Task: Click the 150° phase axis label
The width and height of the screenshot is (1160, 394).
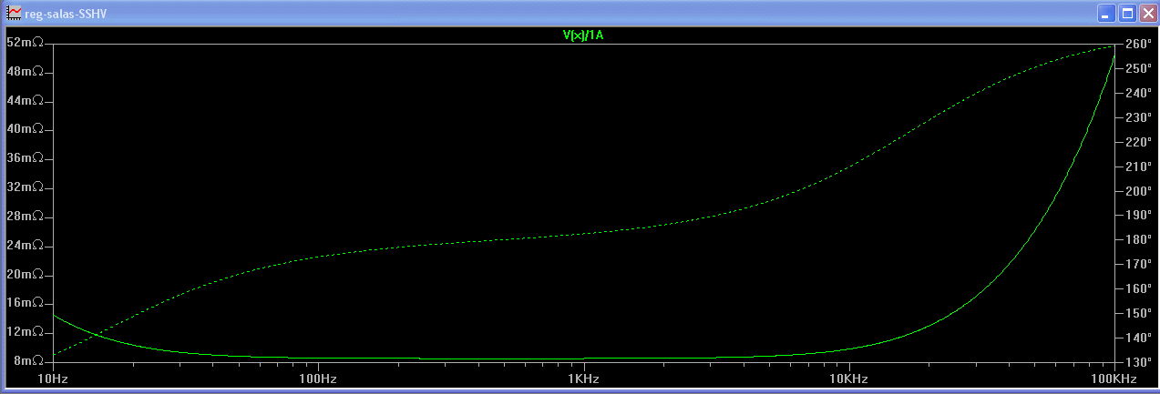Action: click(x=1139, y=314)
